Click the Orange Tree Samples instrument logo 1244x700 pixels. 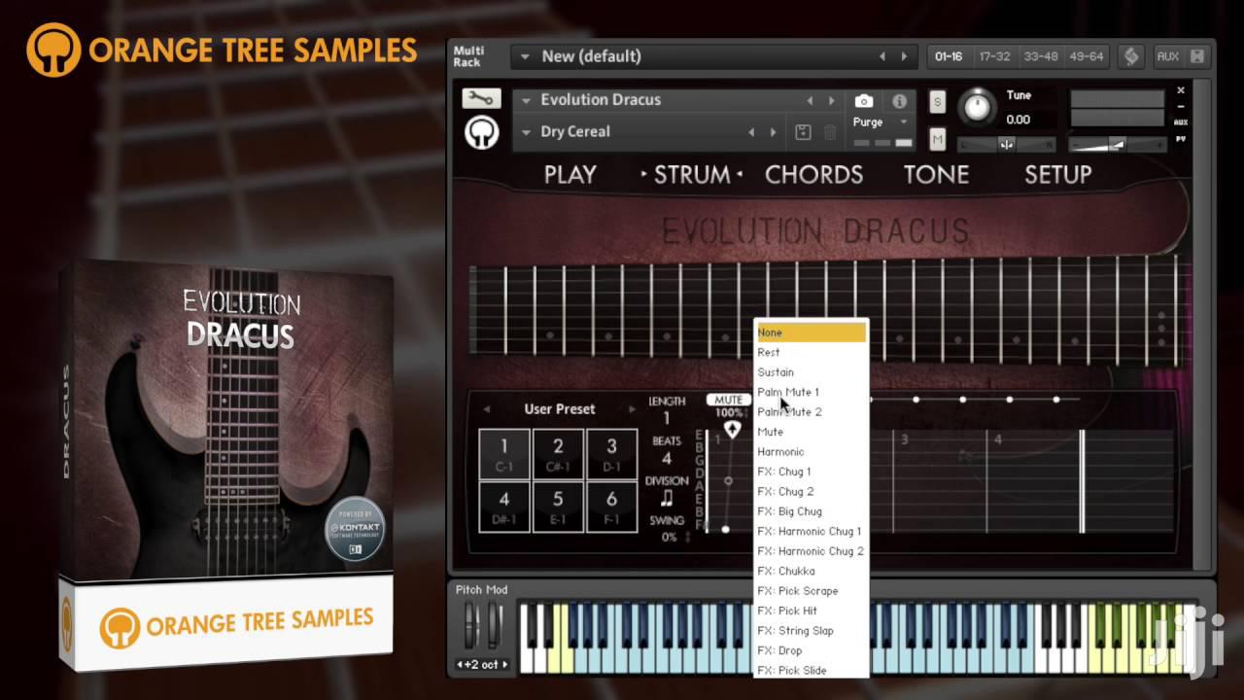(x=481, y=132)
